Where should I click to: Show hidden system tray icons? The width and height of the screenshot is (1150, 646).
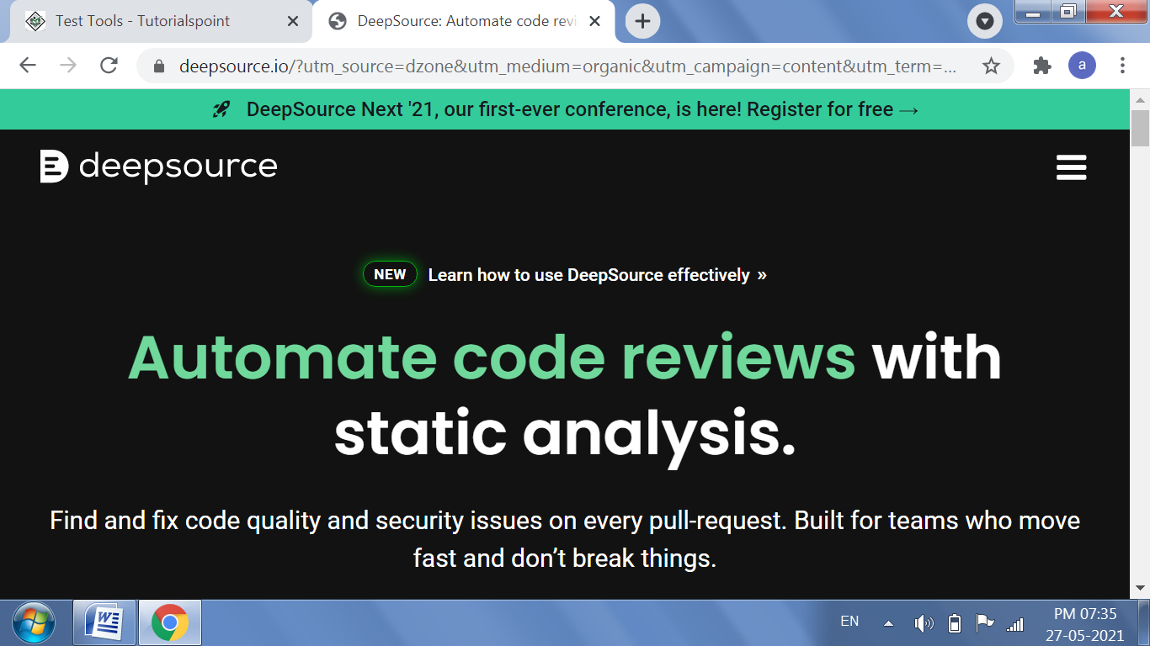pos(888,623)
